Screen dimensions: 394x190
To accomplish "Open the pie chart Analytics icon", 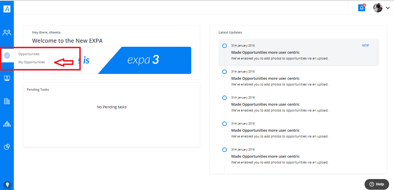I will 7,147.
